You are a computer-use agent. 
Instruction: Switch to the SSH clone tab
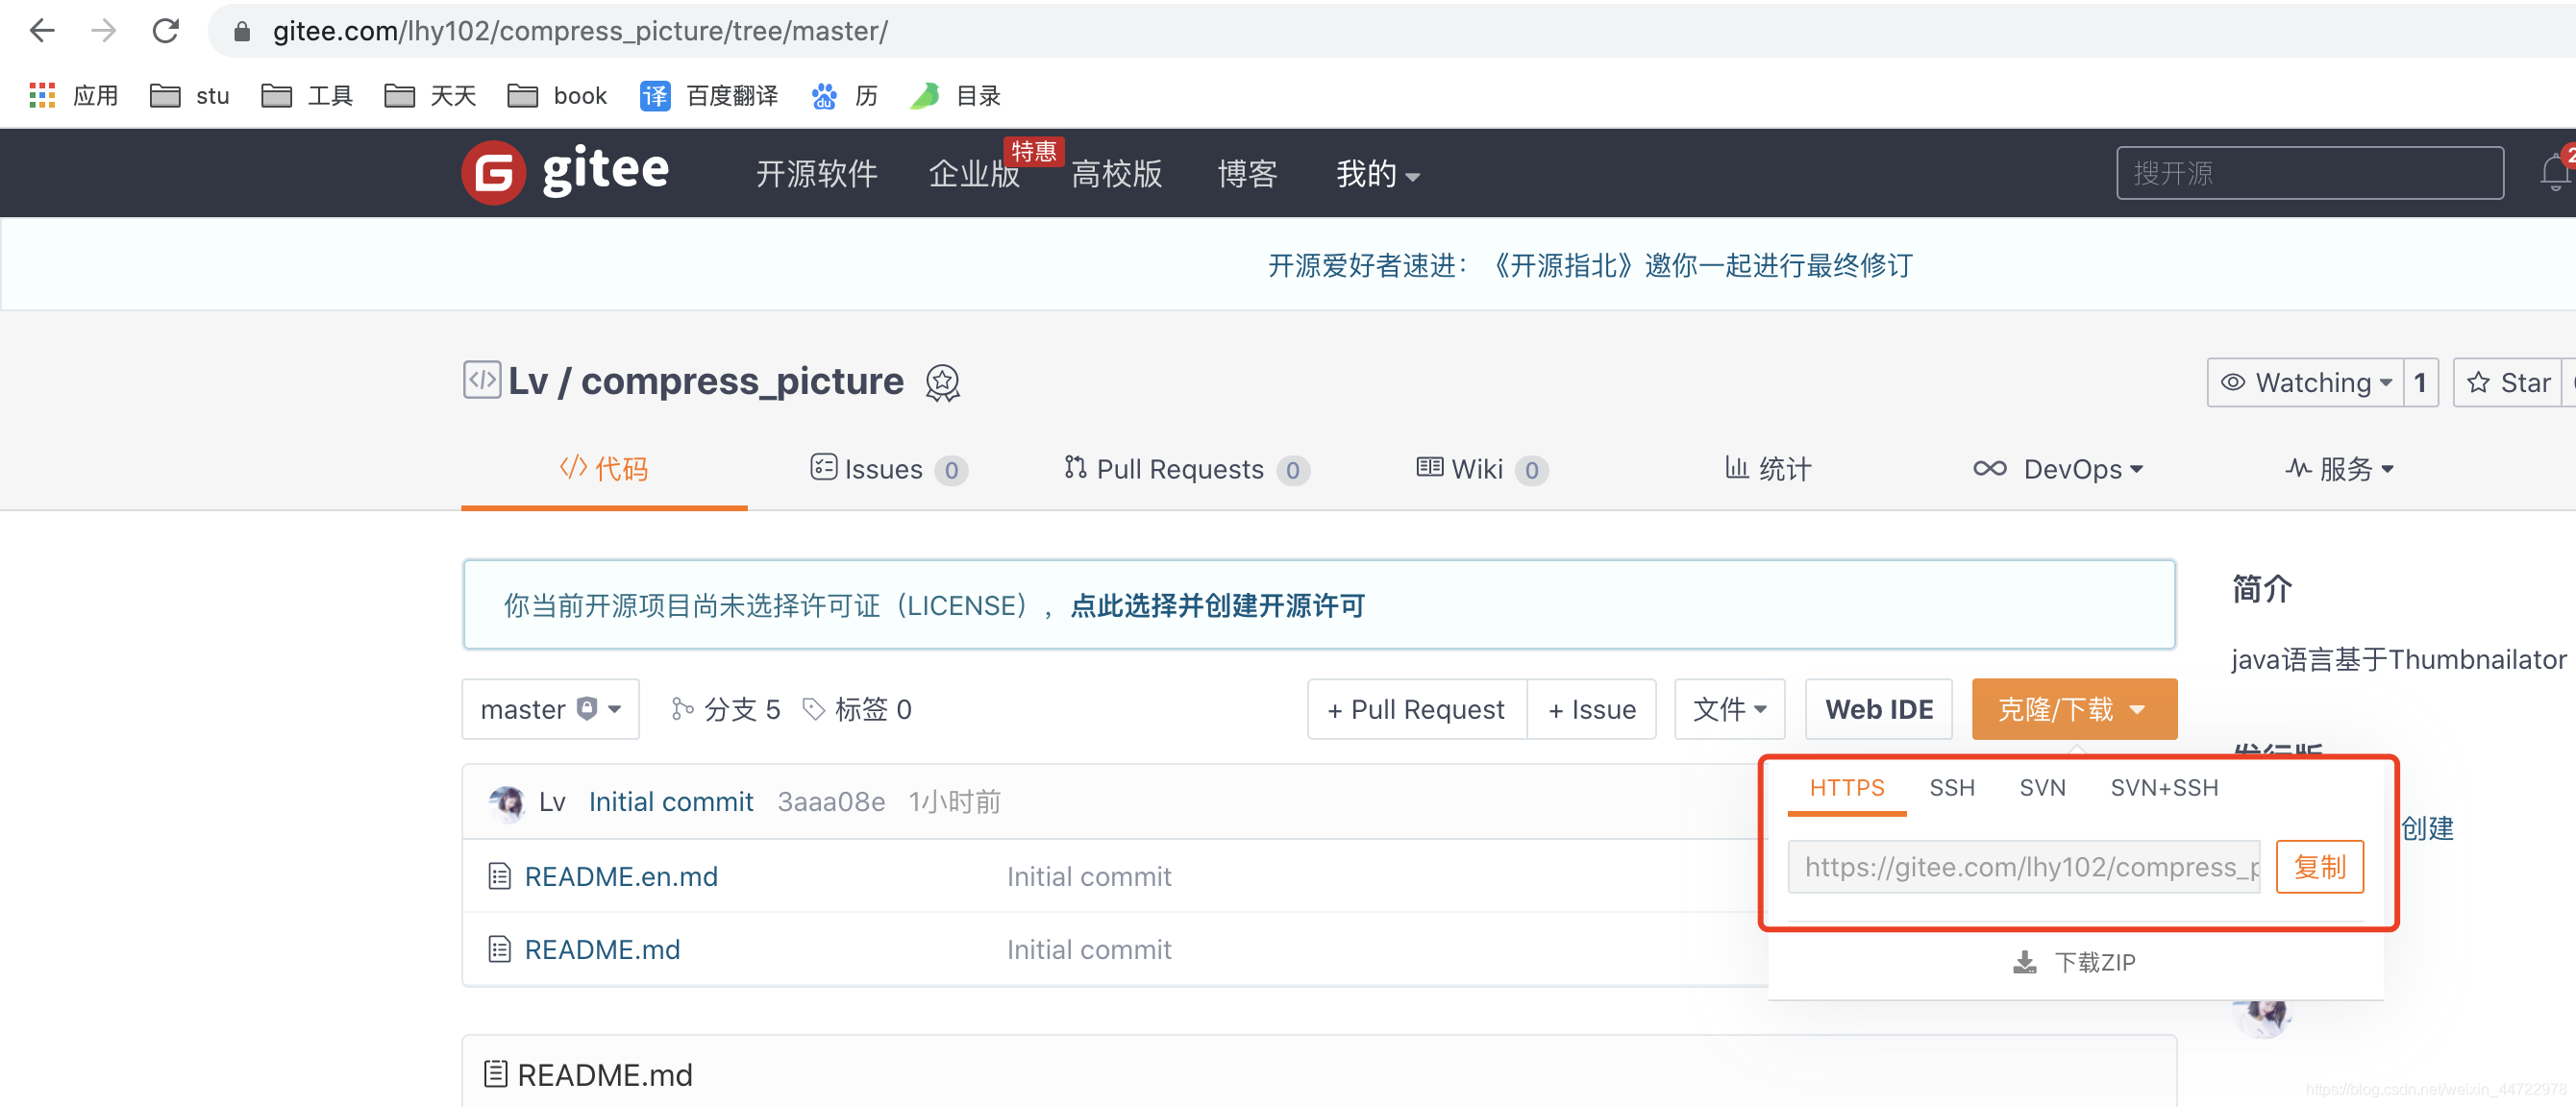(x=1952, y=787)
